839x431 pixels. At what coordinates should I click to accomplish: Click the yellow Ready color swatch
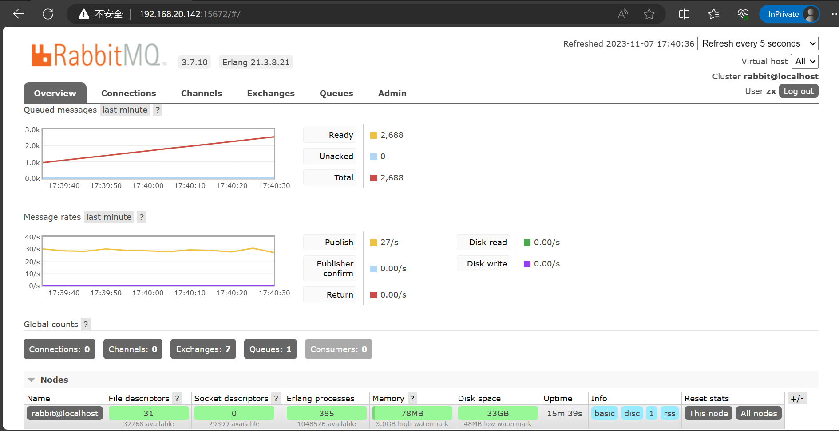374,135
